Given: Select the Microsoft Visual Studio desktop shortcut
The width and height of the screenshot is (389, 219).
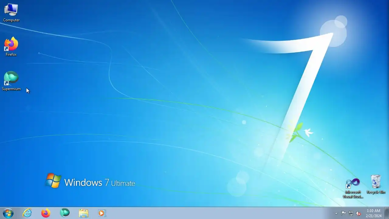Looking at the screenshot, I should click(353, 189).
